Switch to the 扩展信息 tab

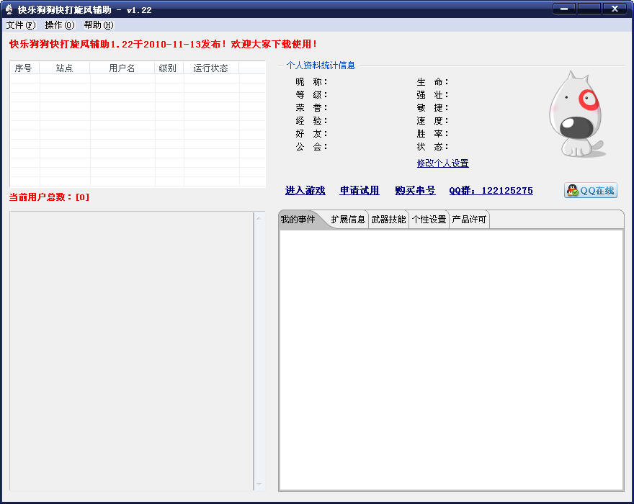click(x=348, y=220)
